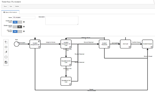
Task: Click info icon beside Enable override action
Action: pos(24,27)
